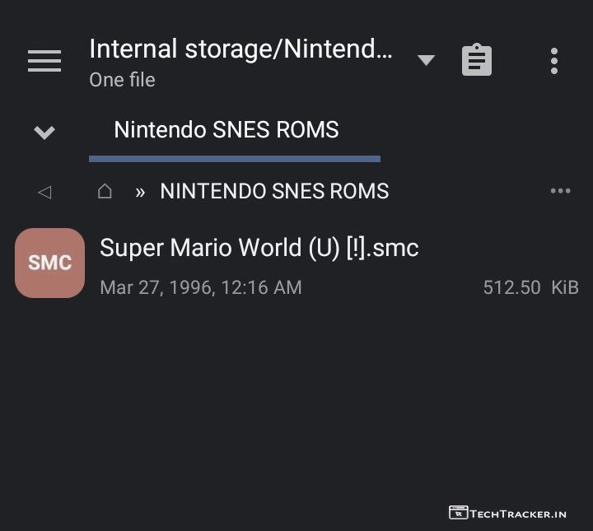This screenshot has width=593, height=531.
Task: Click the blue underline beneath the active tab
Action: [235, 158]
